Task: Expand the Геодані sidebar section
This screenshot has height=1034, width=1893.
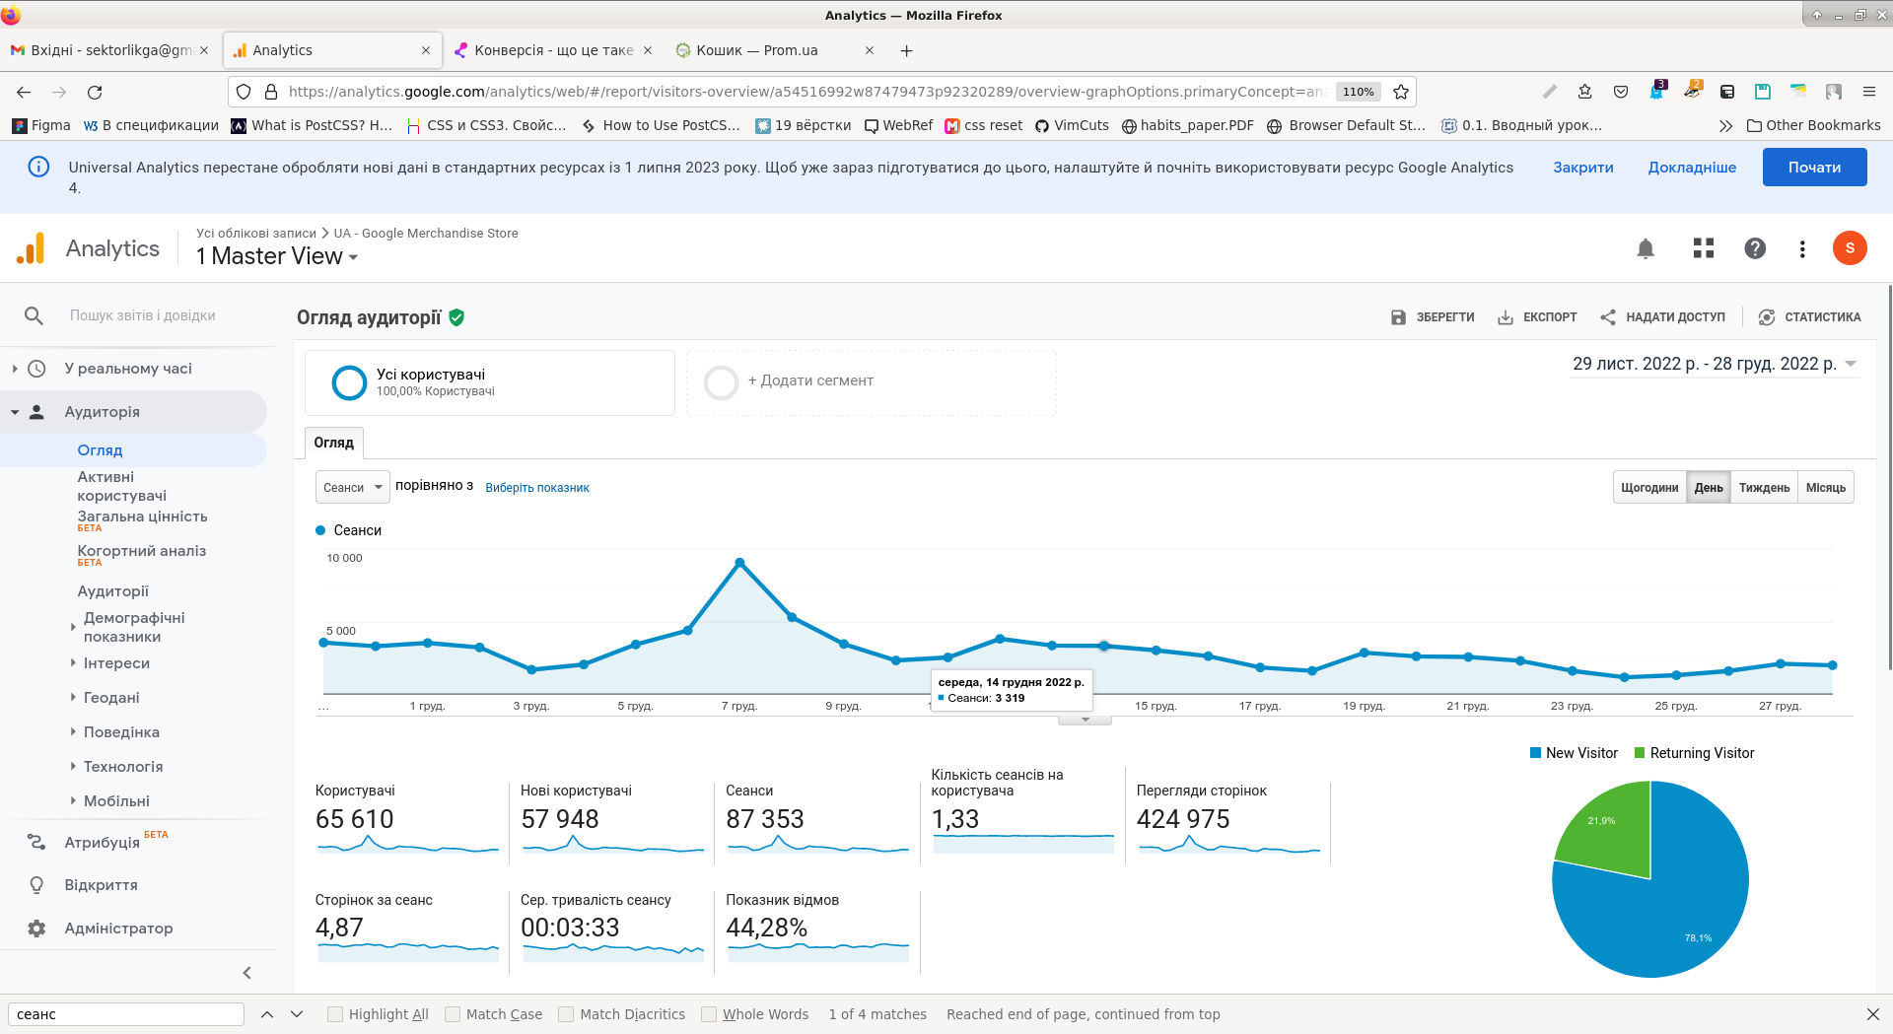Action: click(x=111, y=698)
